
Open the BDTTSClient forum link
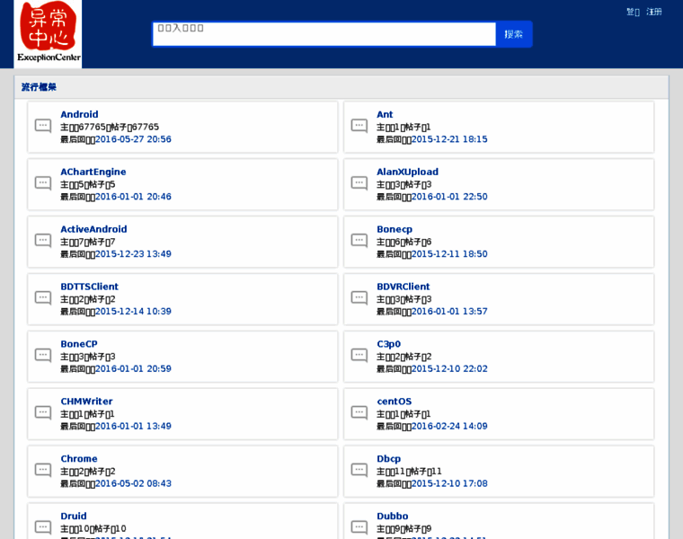[89, 287]
